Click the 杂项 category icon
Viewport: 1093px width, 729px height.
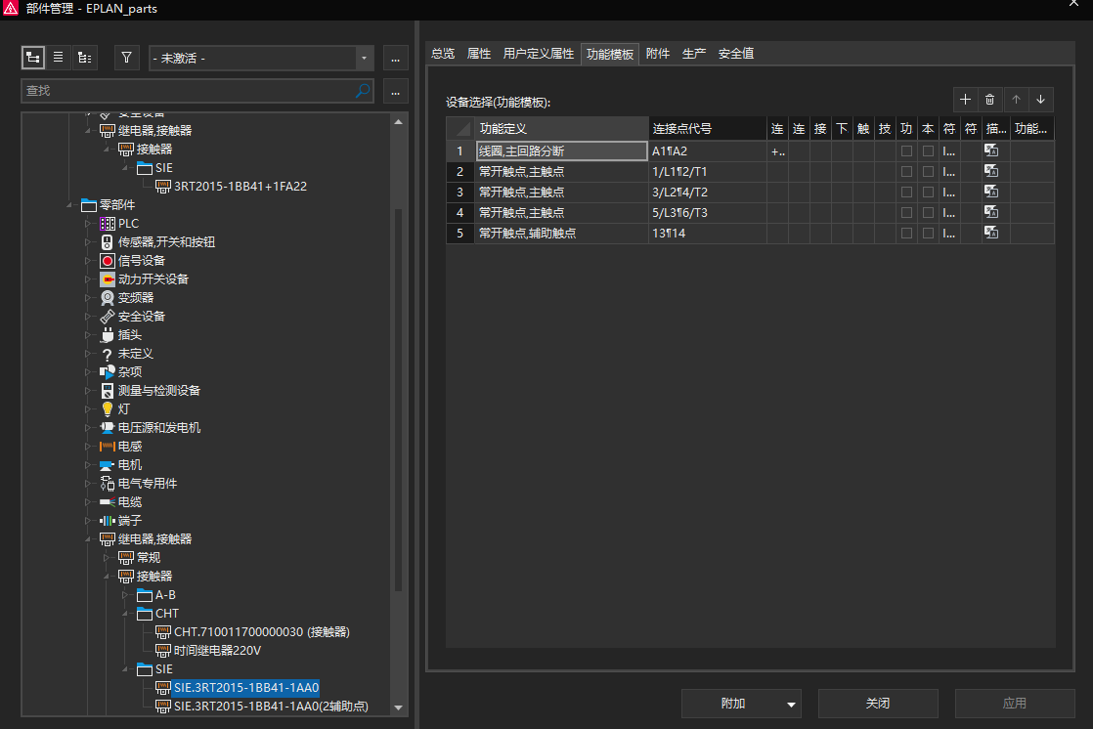click(108, 372)
